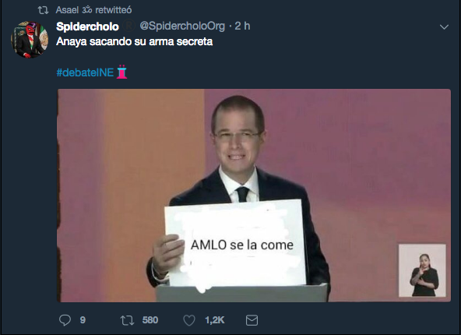
Task: Open the 2 h timestamp link
Action: 242,26
